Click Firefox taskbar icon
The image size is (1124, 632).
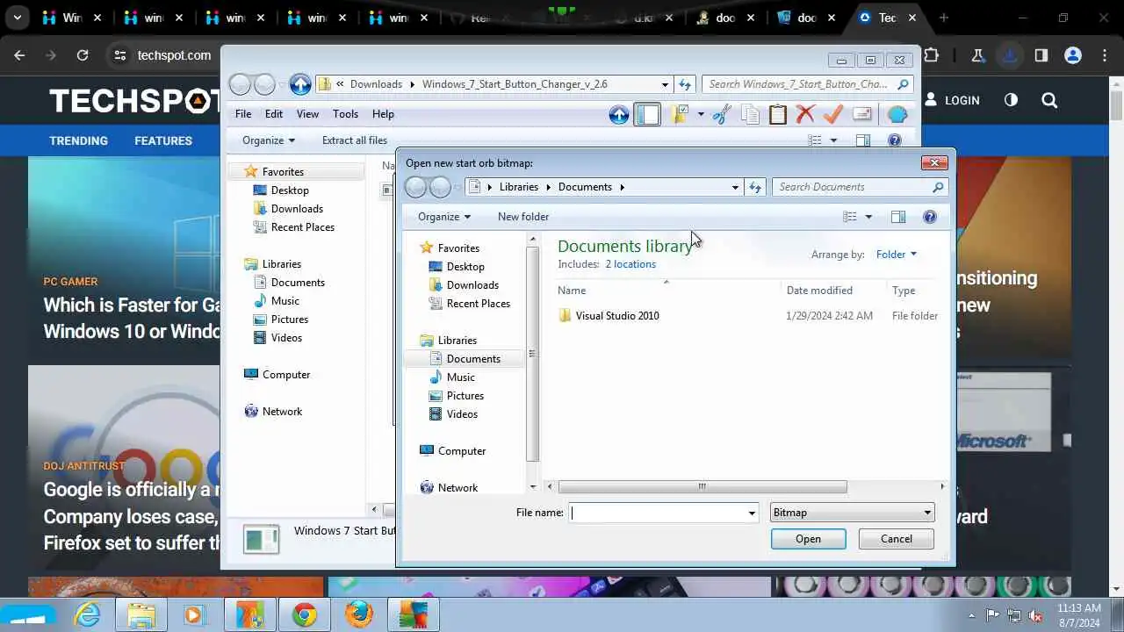(x=358, y=614)
